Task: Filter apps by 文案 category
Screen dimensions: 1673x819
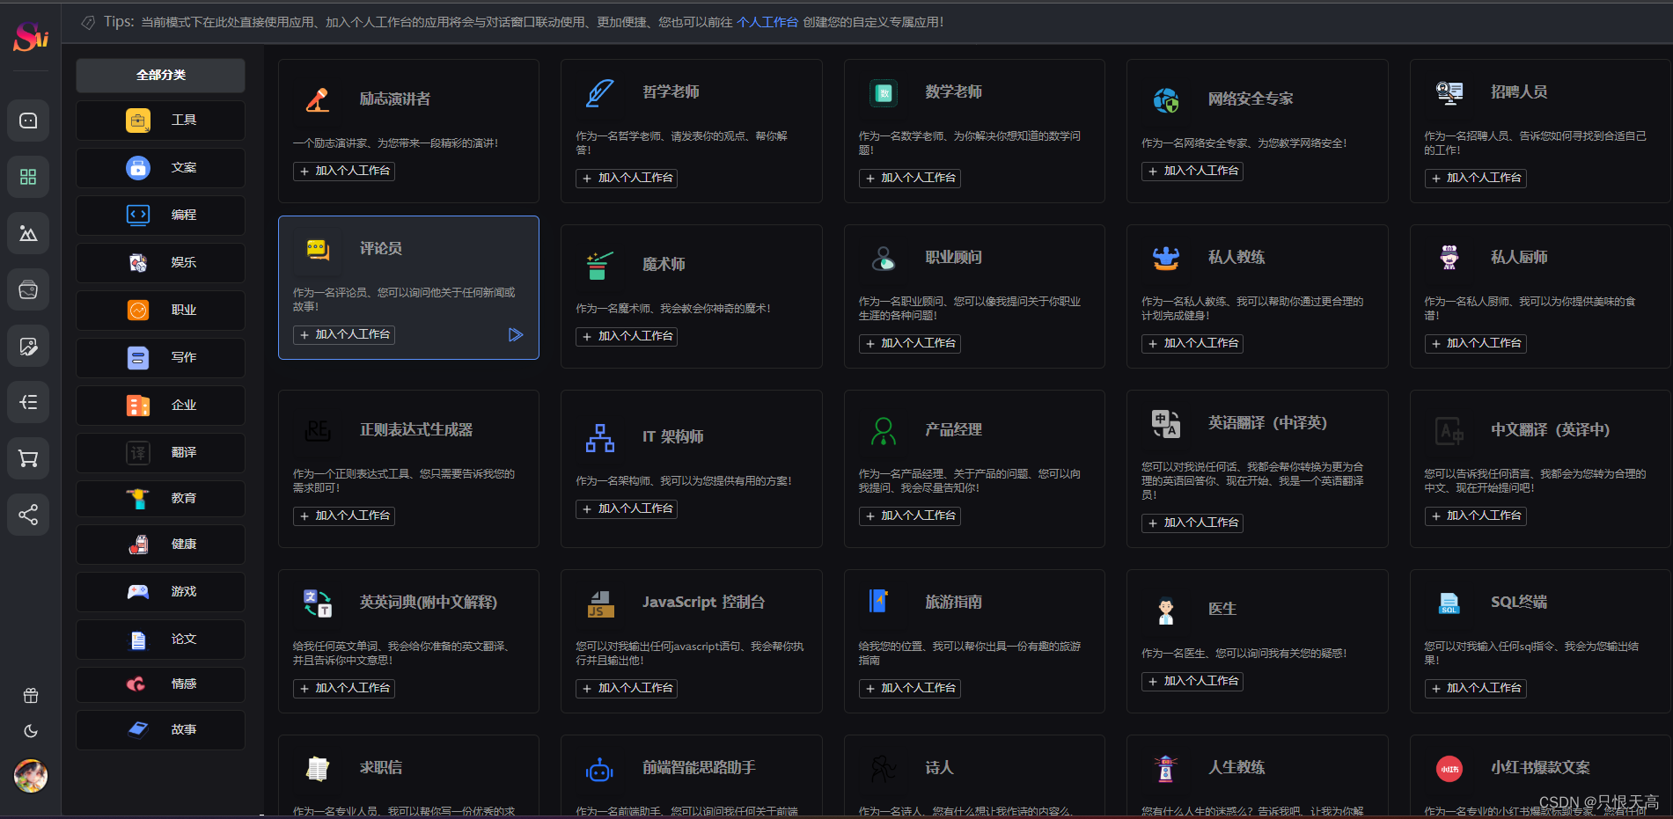Action: pos(160,168)
